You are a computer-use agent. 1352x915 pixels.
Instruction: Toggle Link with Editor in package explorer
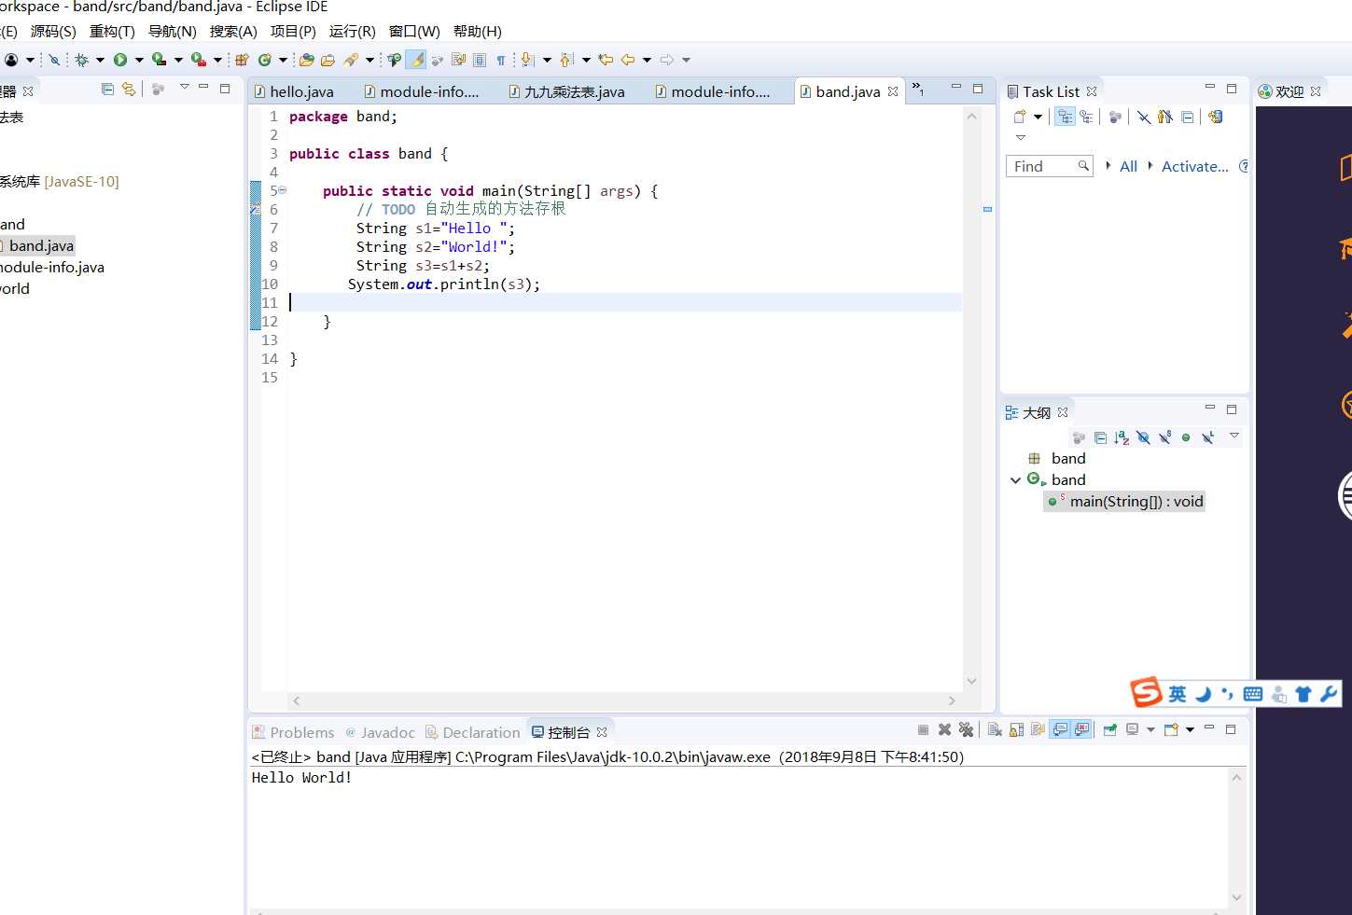(x=129, y=89)
